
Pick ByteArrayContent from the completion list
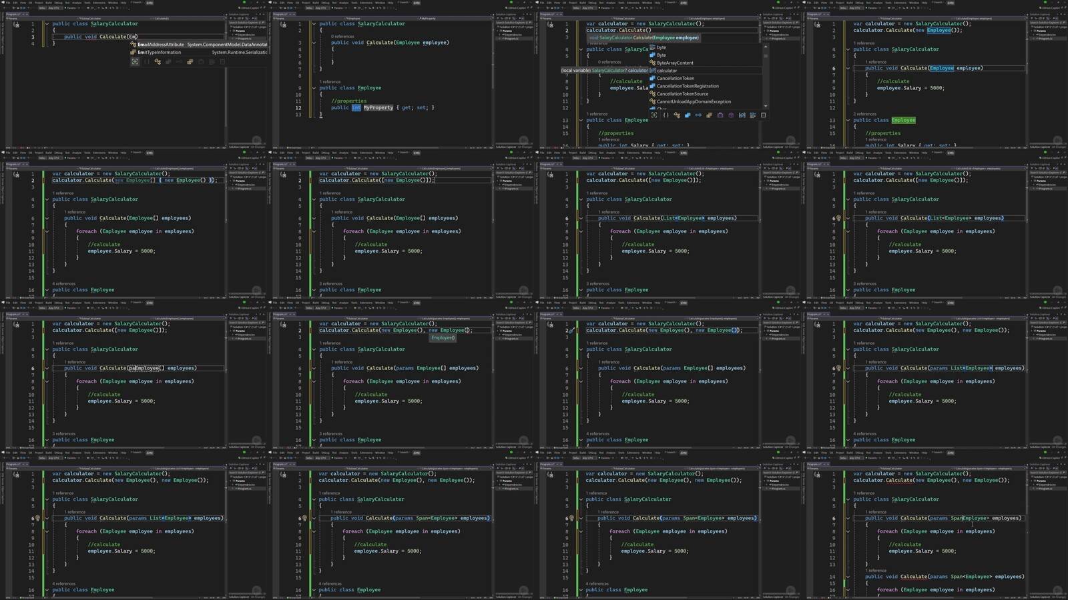[x=705, y=63]
